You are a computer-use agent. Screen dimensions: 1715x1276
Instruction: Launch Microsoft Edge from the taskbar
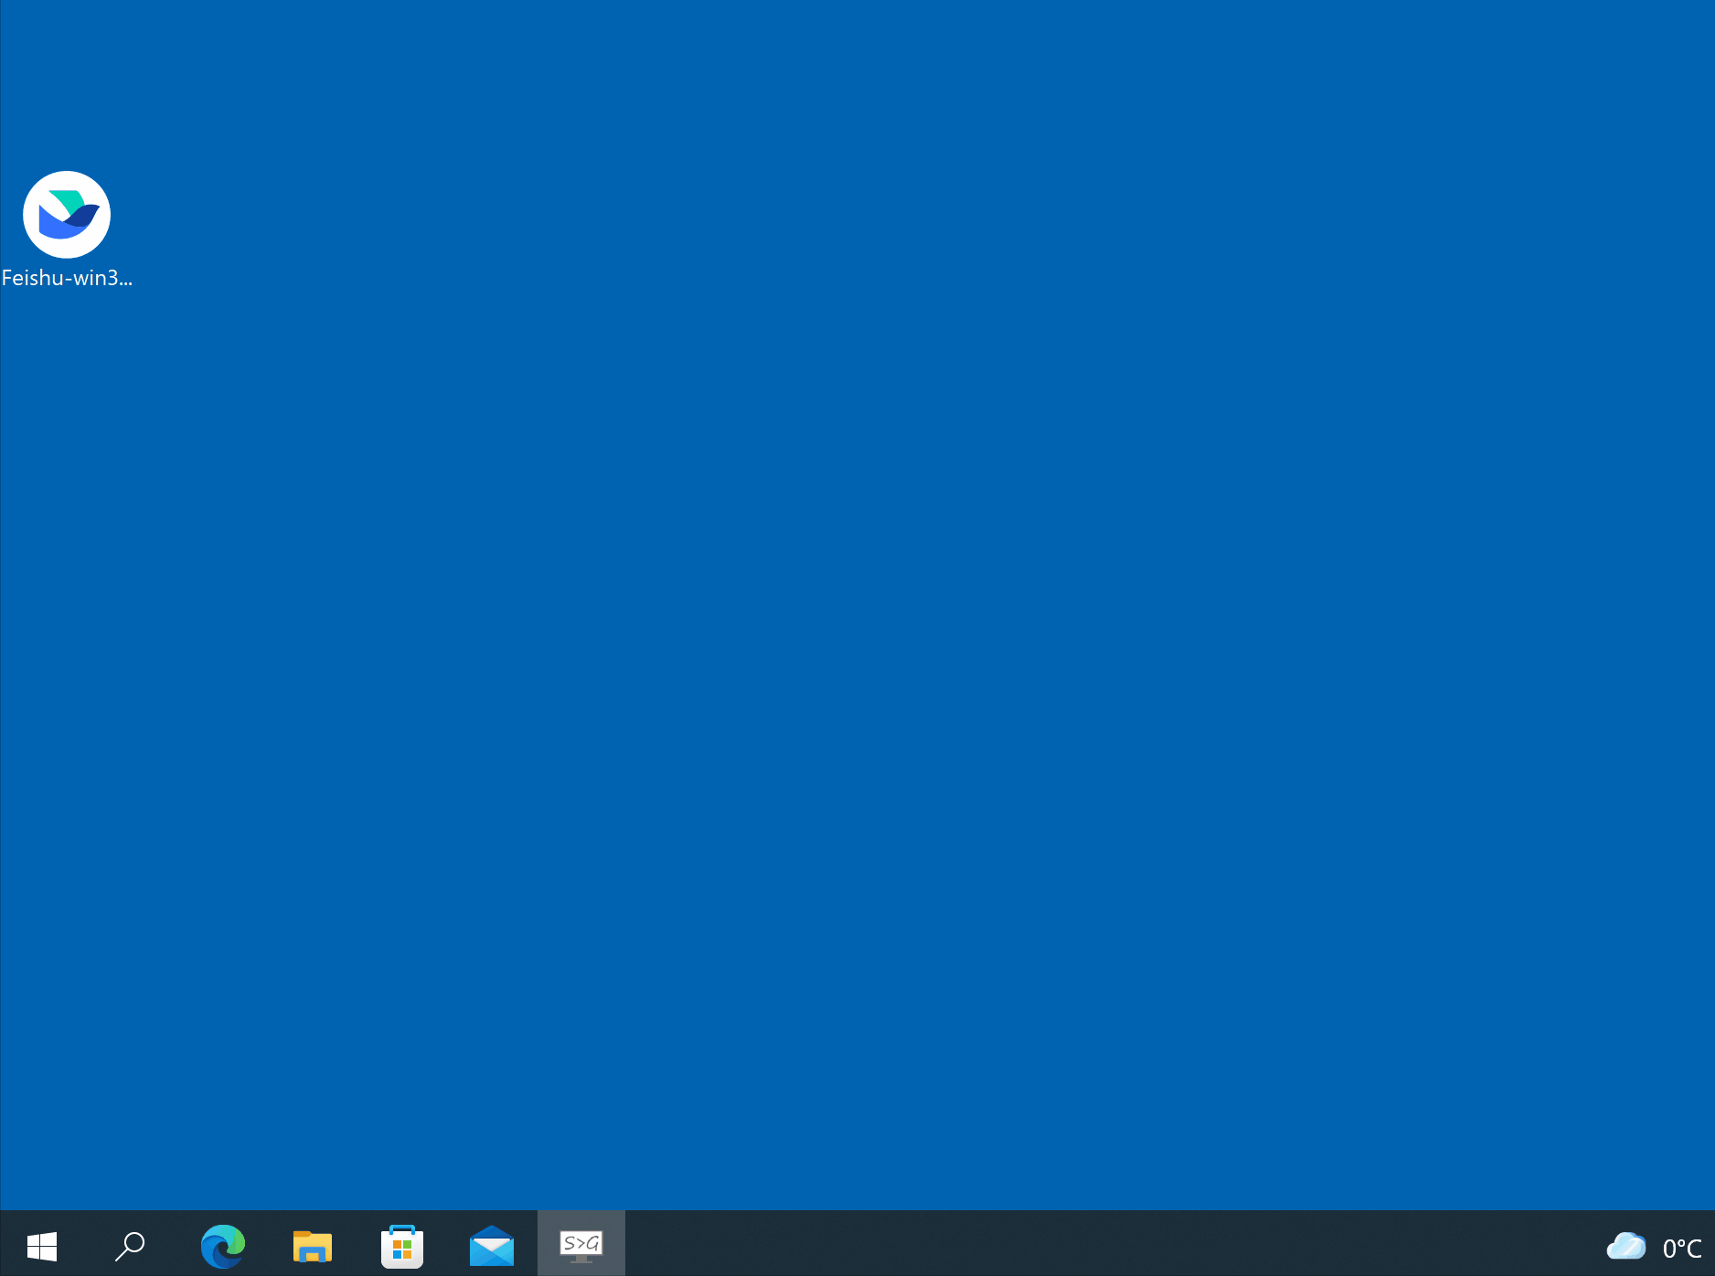pos(223,1245)
